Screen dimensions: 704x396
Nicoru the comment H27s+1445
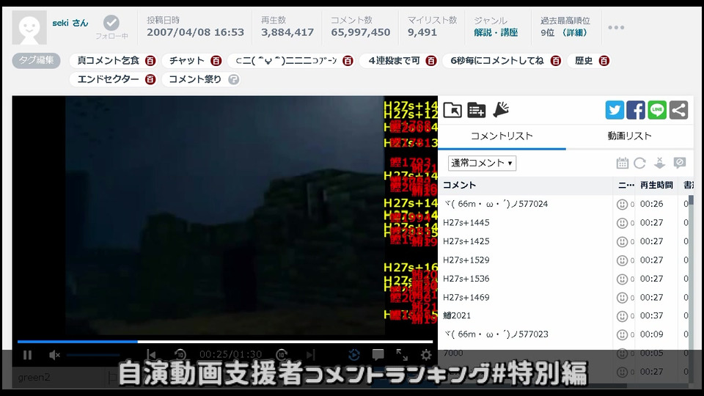[622, 223]
